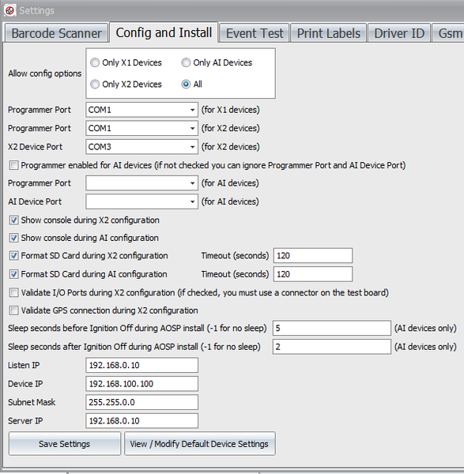Go to the Print Labels tab
The image size is (464, 474).
point(329,33)
